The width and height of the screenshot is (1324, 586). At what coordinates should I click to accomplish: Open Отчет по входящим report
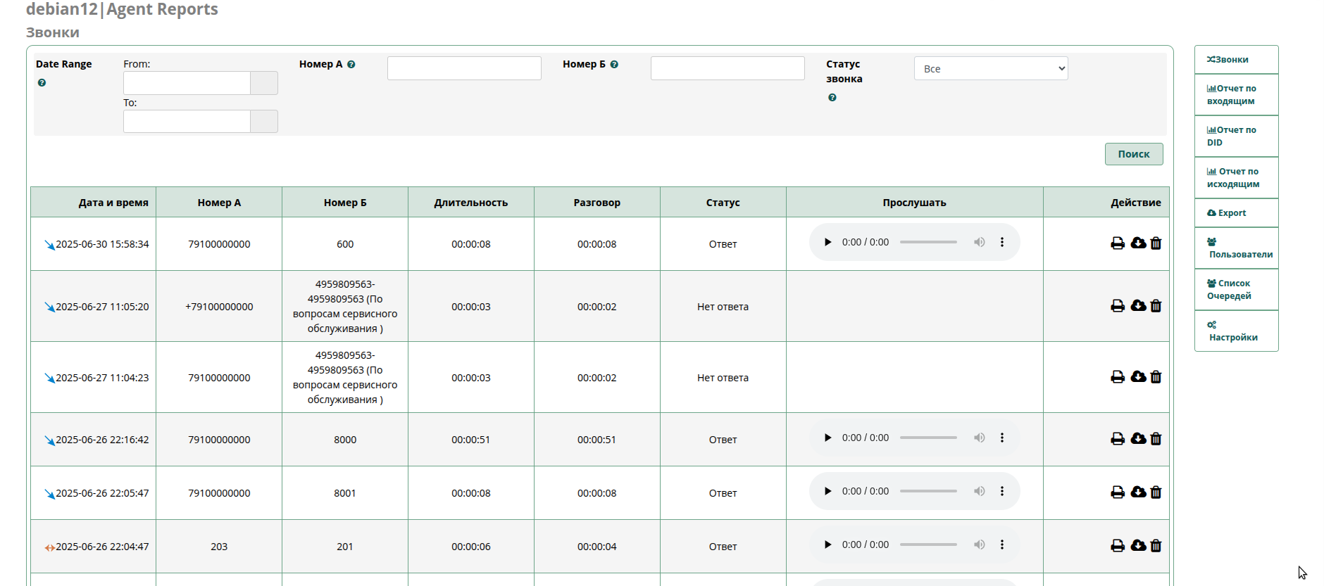click(1236, 94)
